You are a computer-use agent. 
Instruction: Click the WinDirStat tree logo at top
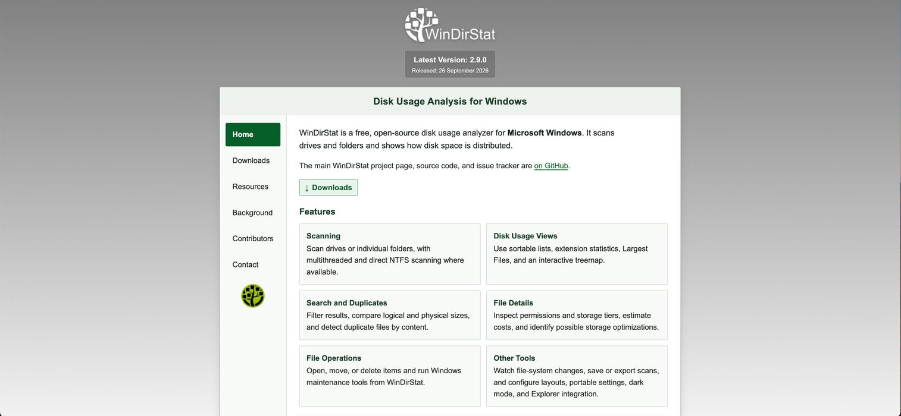click(x=450, y=25)
